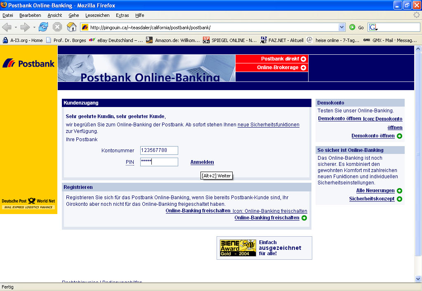Click the Google search engine icon
This screenshot has width=422, height=291.
click(373, 27)
